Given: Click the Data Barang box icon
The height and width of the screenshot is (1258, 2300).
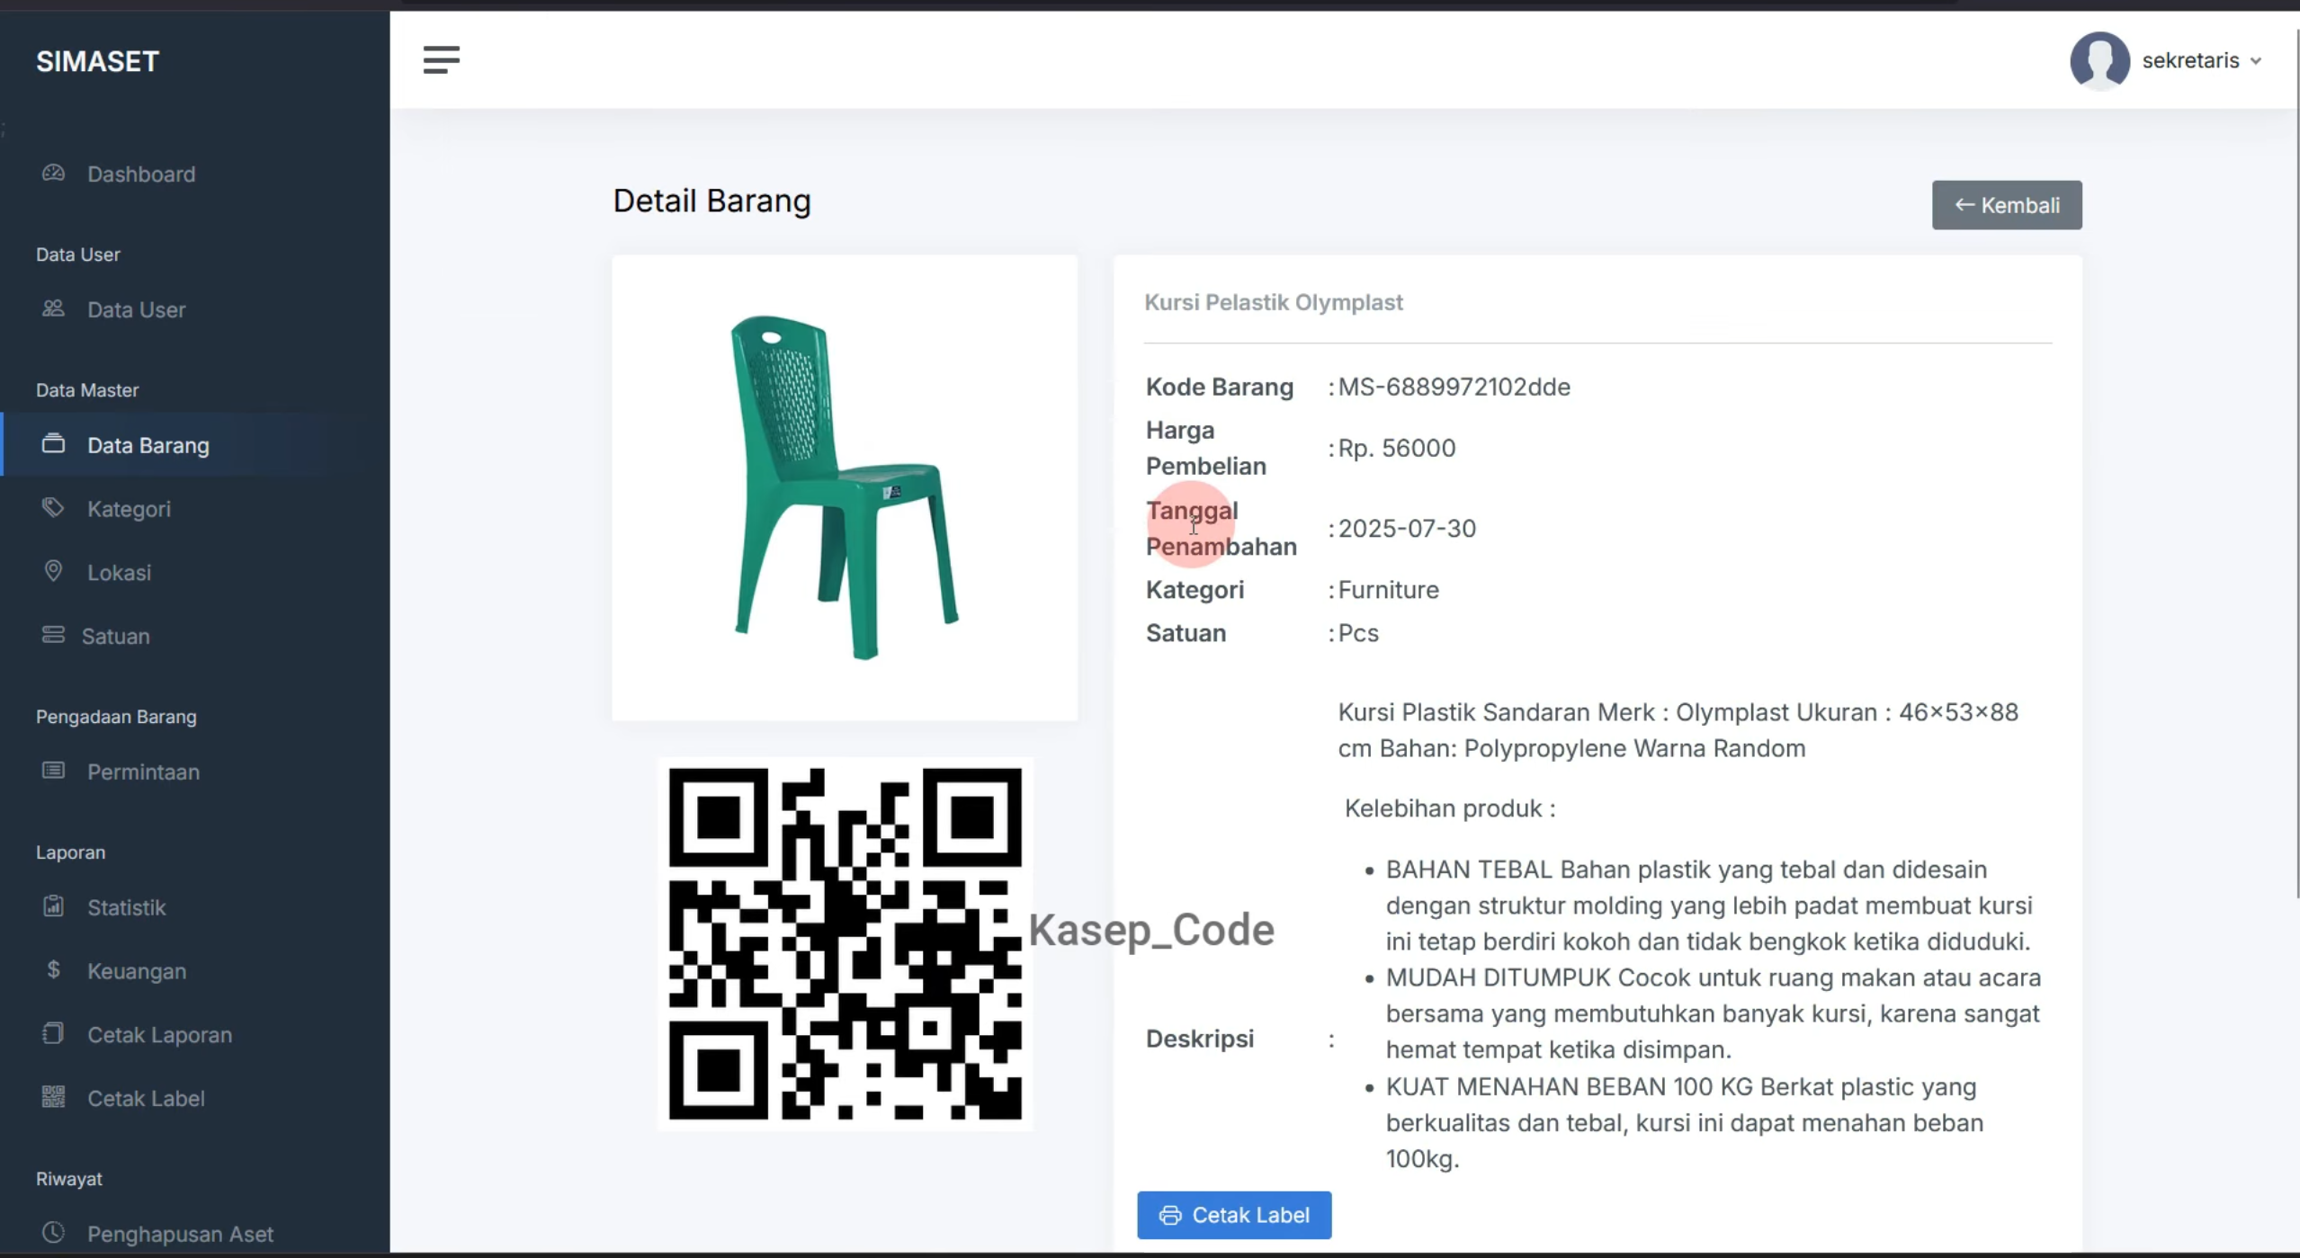Looking at the screenshot, I should pos(53,443).
